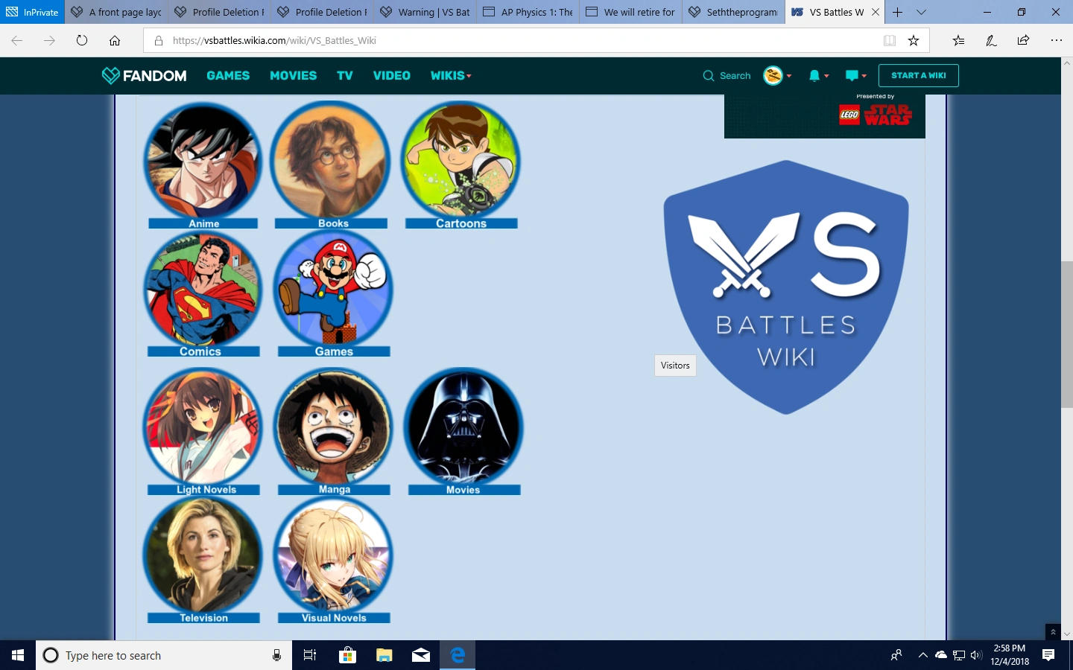
Task: Open File Explorer from the taskbar
Action: click(384, 655)
